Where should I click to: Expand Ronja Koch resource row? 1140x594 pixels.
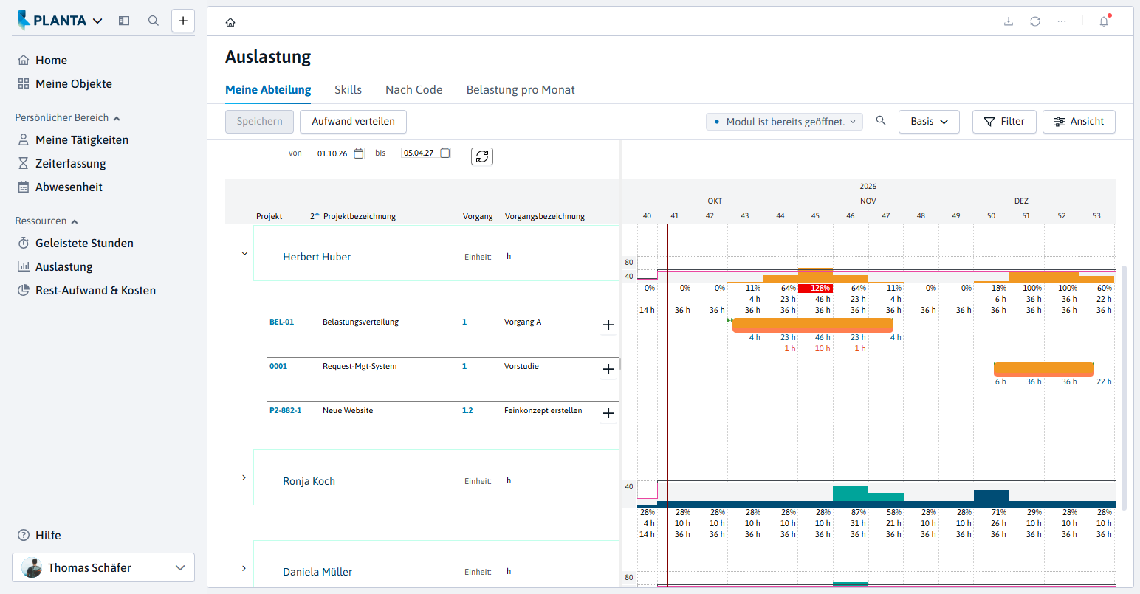point(244,478)
